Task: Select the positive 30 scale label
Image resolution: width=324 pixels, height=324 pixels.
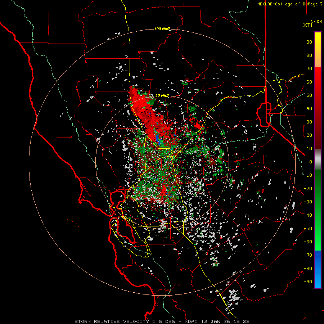Action: point(309,122)
